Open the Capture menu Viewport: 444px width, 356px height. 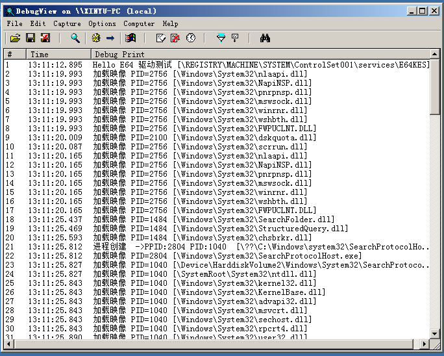pos(67,23)
